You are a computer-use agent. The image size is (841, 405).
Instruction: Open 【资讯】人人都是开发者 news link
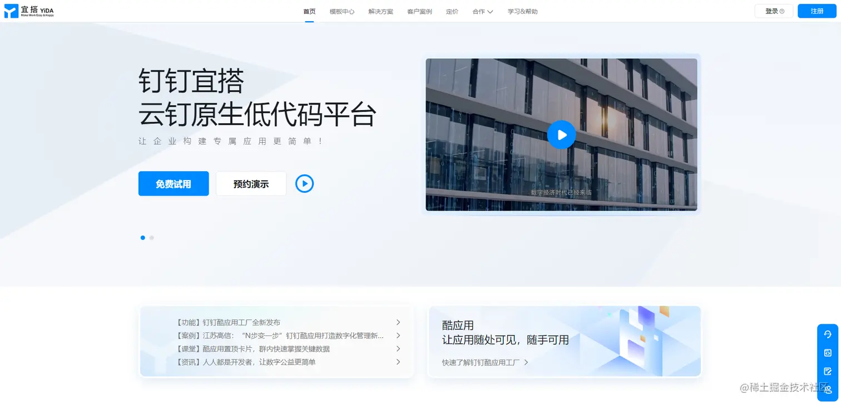coord(245,362)
